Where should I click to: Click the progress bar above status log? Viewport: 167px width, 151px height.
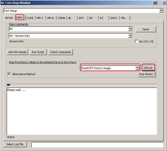pyautogui.click(x=82, y=85)
